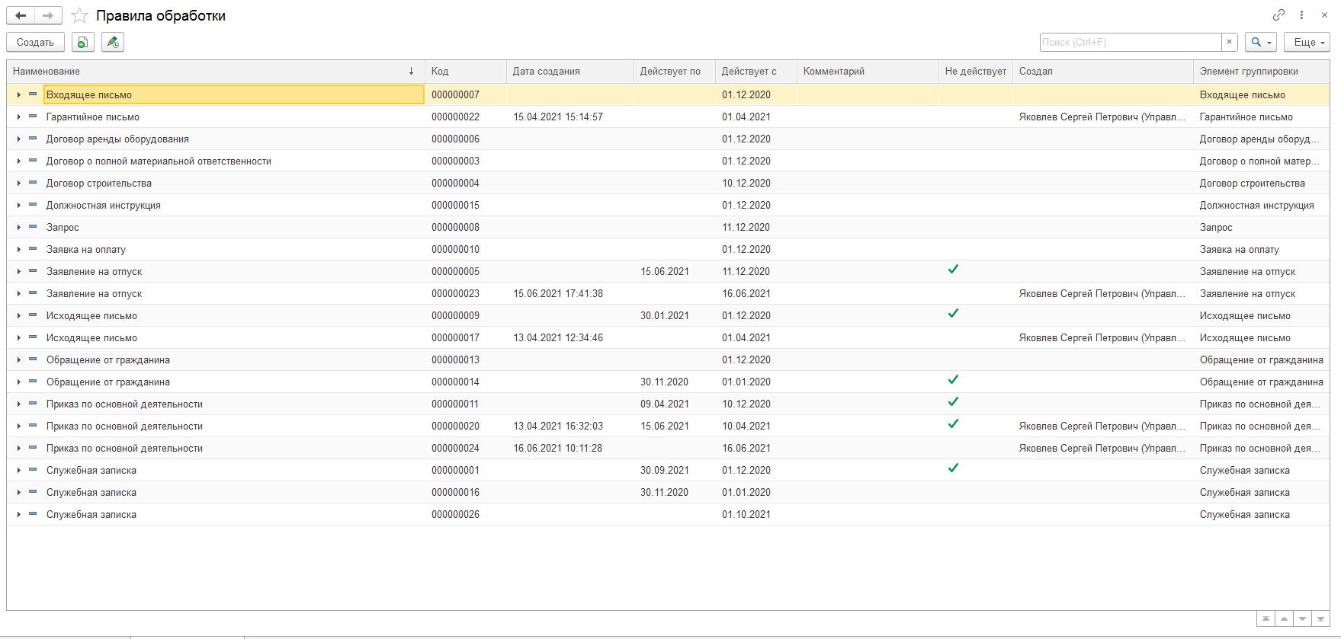Expand the Договор строительства row

click(x=18, y=183)
